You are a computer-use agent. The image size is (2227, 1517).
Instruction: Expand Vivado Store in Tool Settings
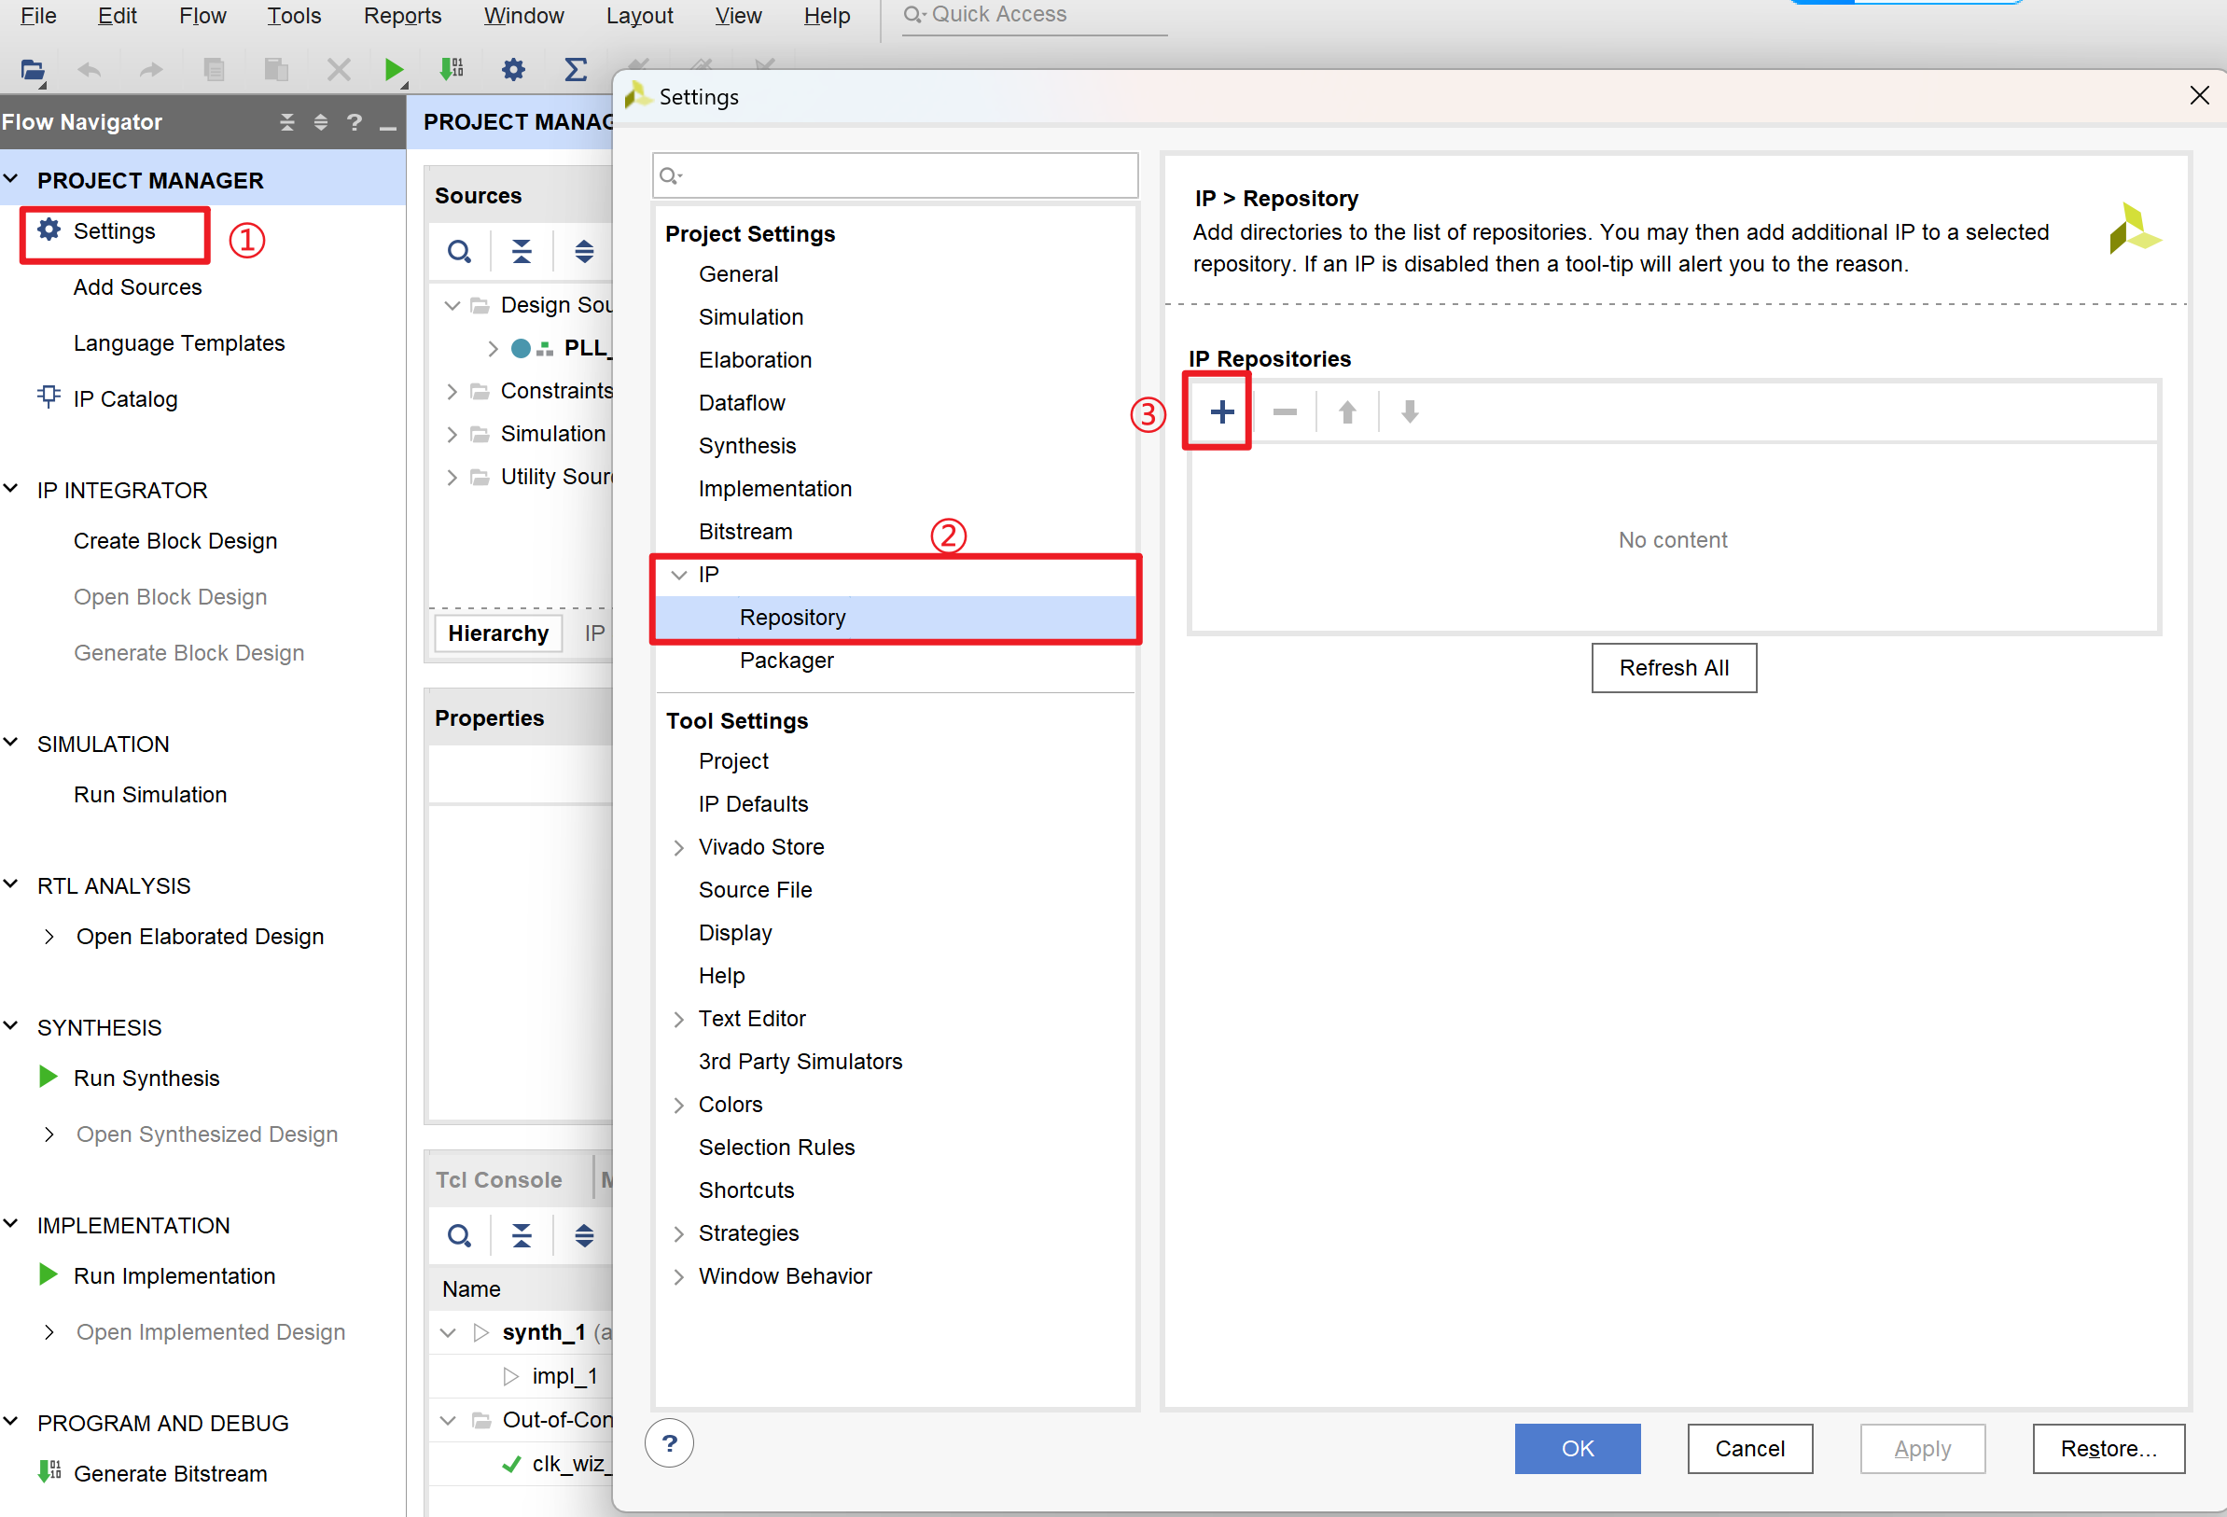(x=679, y=847)
